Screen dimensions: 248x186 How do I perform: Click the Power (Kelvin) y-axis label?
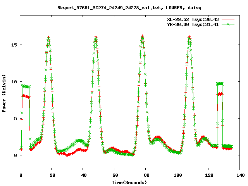tap(4, 93)
